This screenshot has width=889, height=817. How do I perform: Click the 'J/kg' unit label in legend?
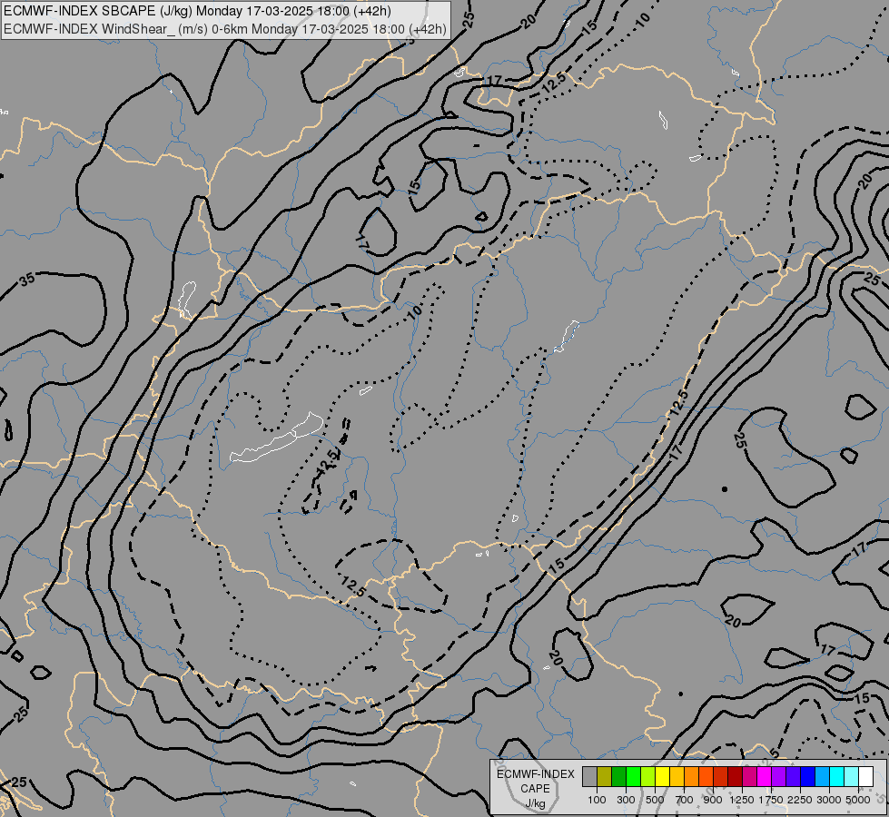pos(535,803)
